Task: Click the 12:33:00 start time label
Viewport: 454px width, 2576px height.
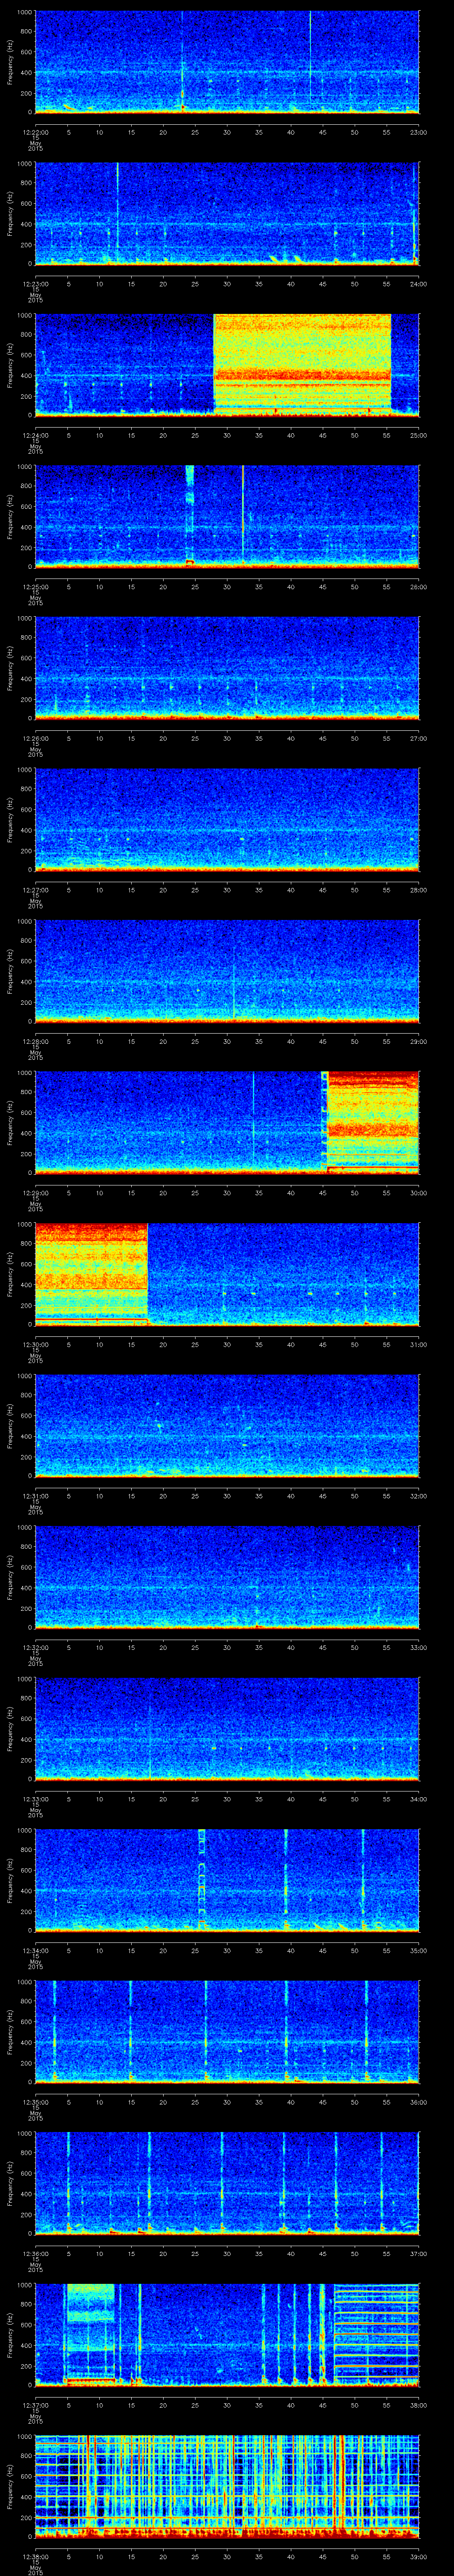Action: (x=36, y=1799)
